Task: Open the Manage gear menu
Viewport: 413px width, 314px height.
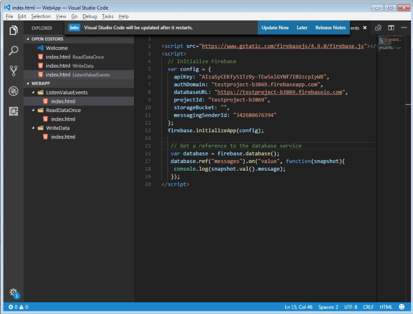Action: [x=14, y=292]
